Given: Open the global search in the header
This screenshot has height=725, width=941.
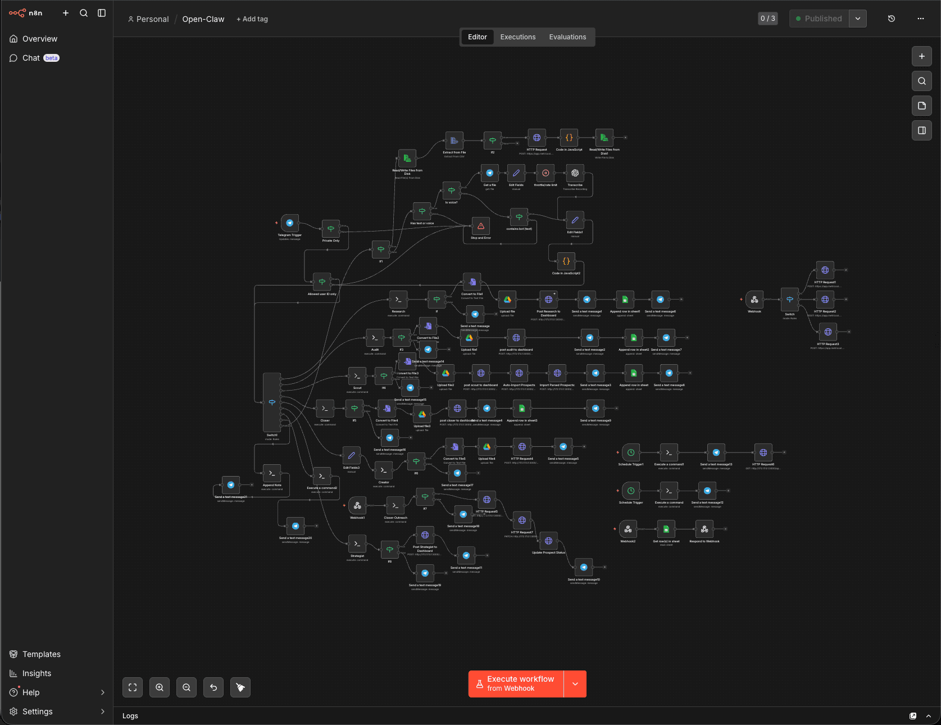Looking at the screenshot, I should pos(83,13).
